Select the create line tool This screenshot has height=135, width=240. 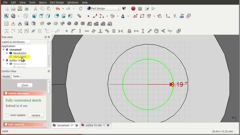click(95, 16)
